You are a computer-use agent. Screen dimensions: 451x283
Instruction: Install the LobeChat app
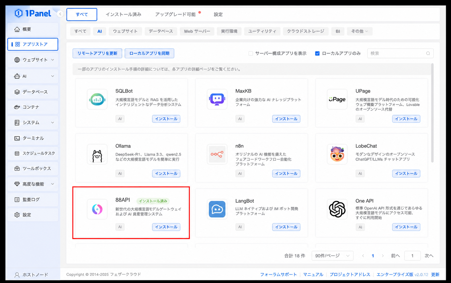(406, 174)
